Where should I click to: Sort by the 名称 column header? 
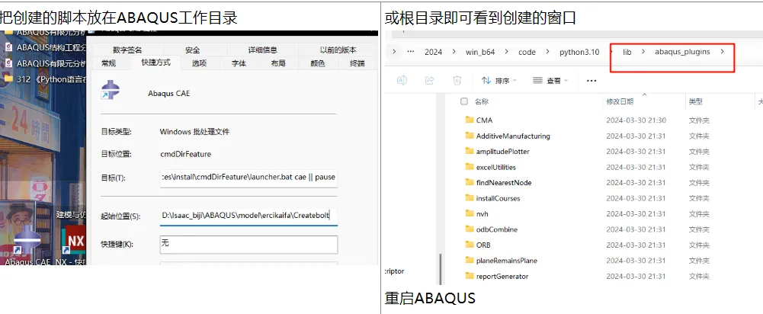pyautogui.click(x=481, y=101)
